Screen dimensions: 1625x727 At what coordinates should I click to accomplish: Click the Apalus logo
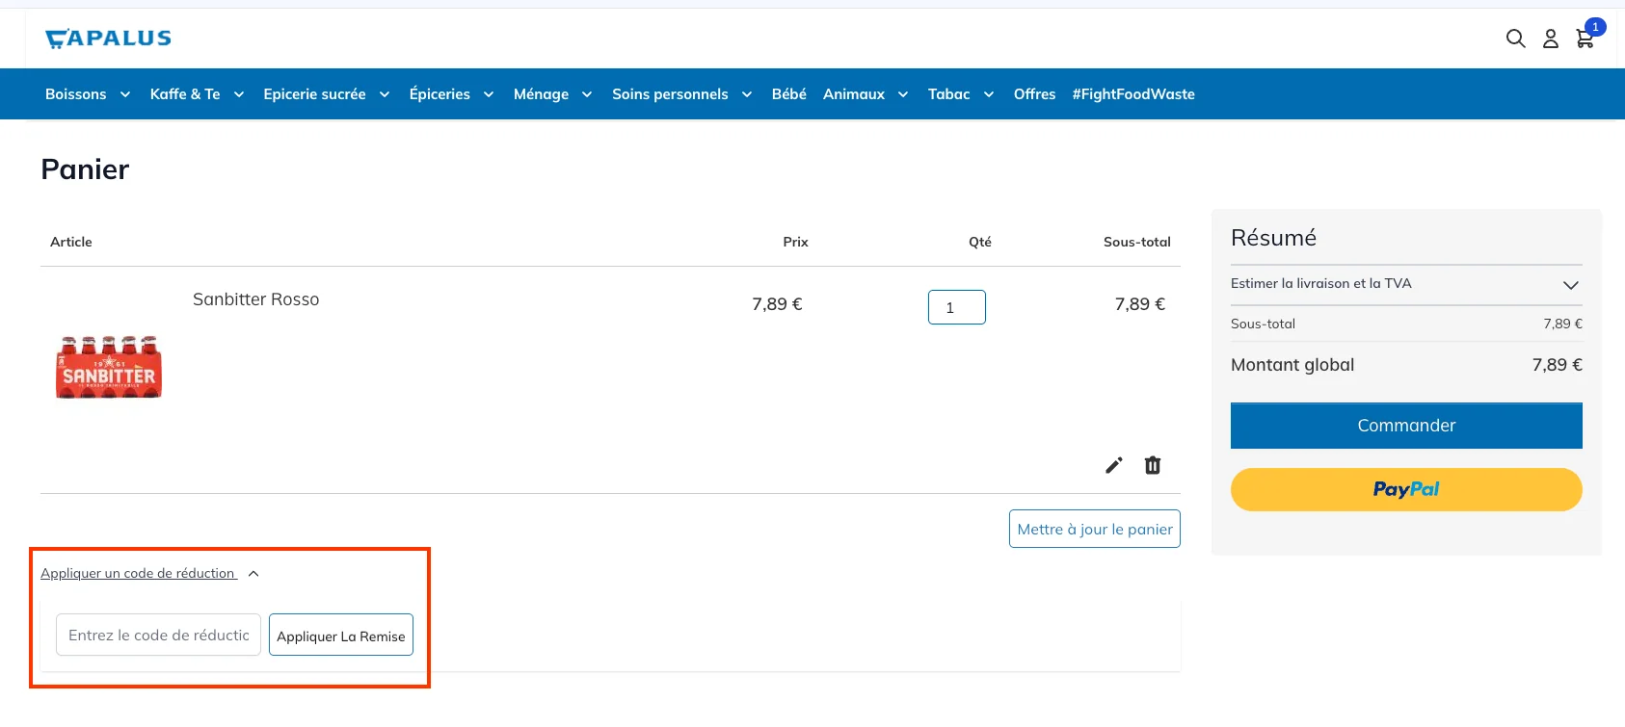pos(108,39)
